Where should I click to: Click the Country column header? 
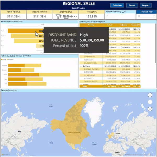(x=91, y=25)
